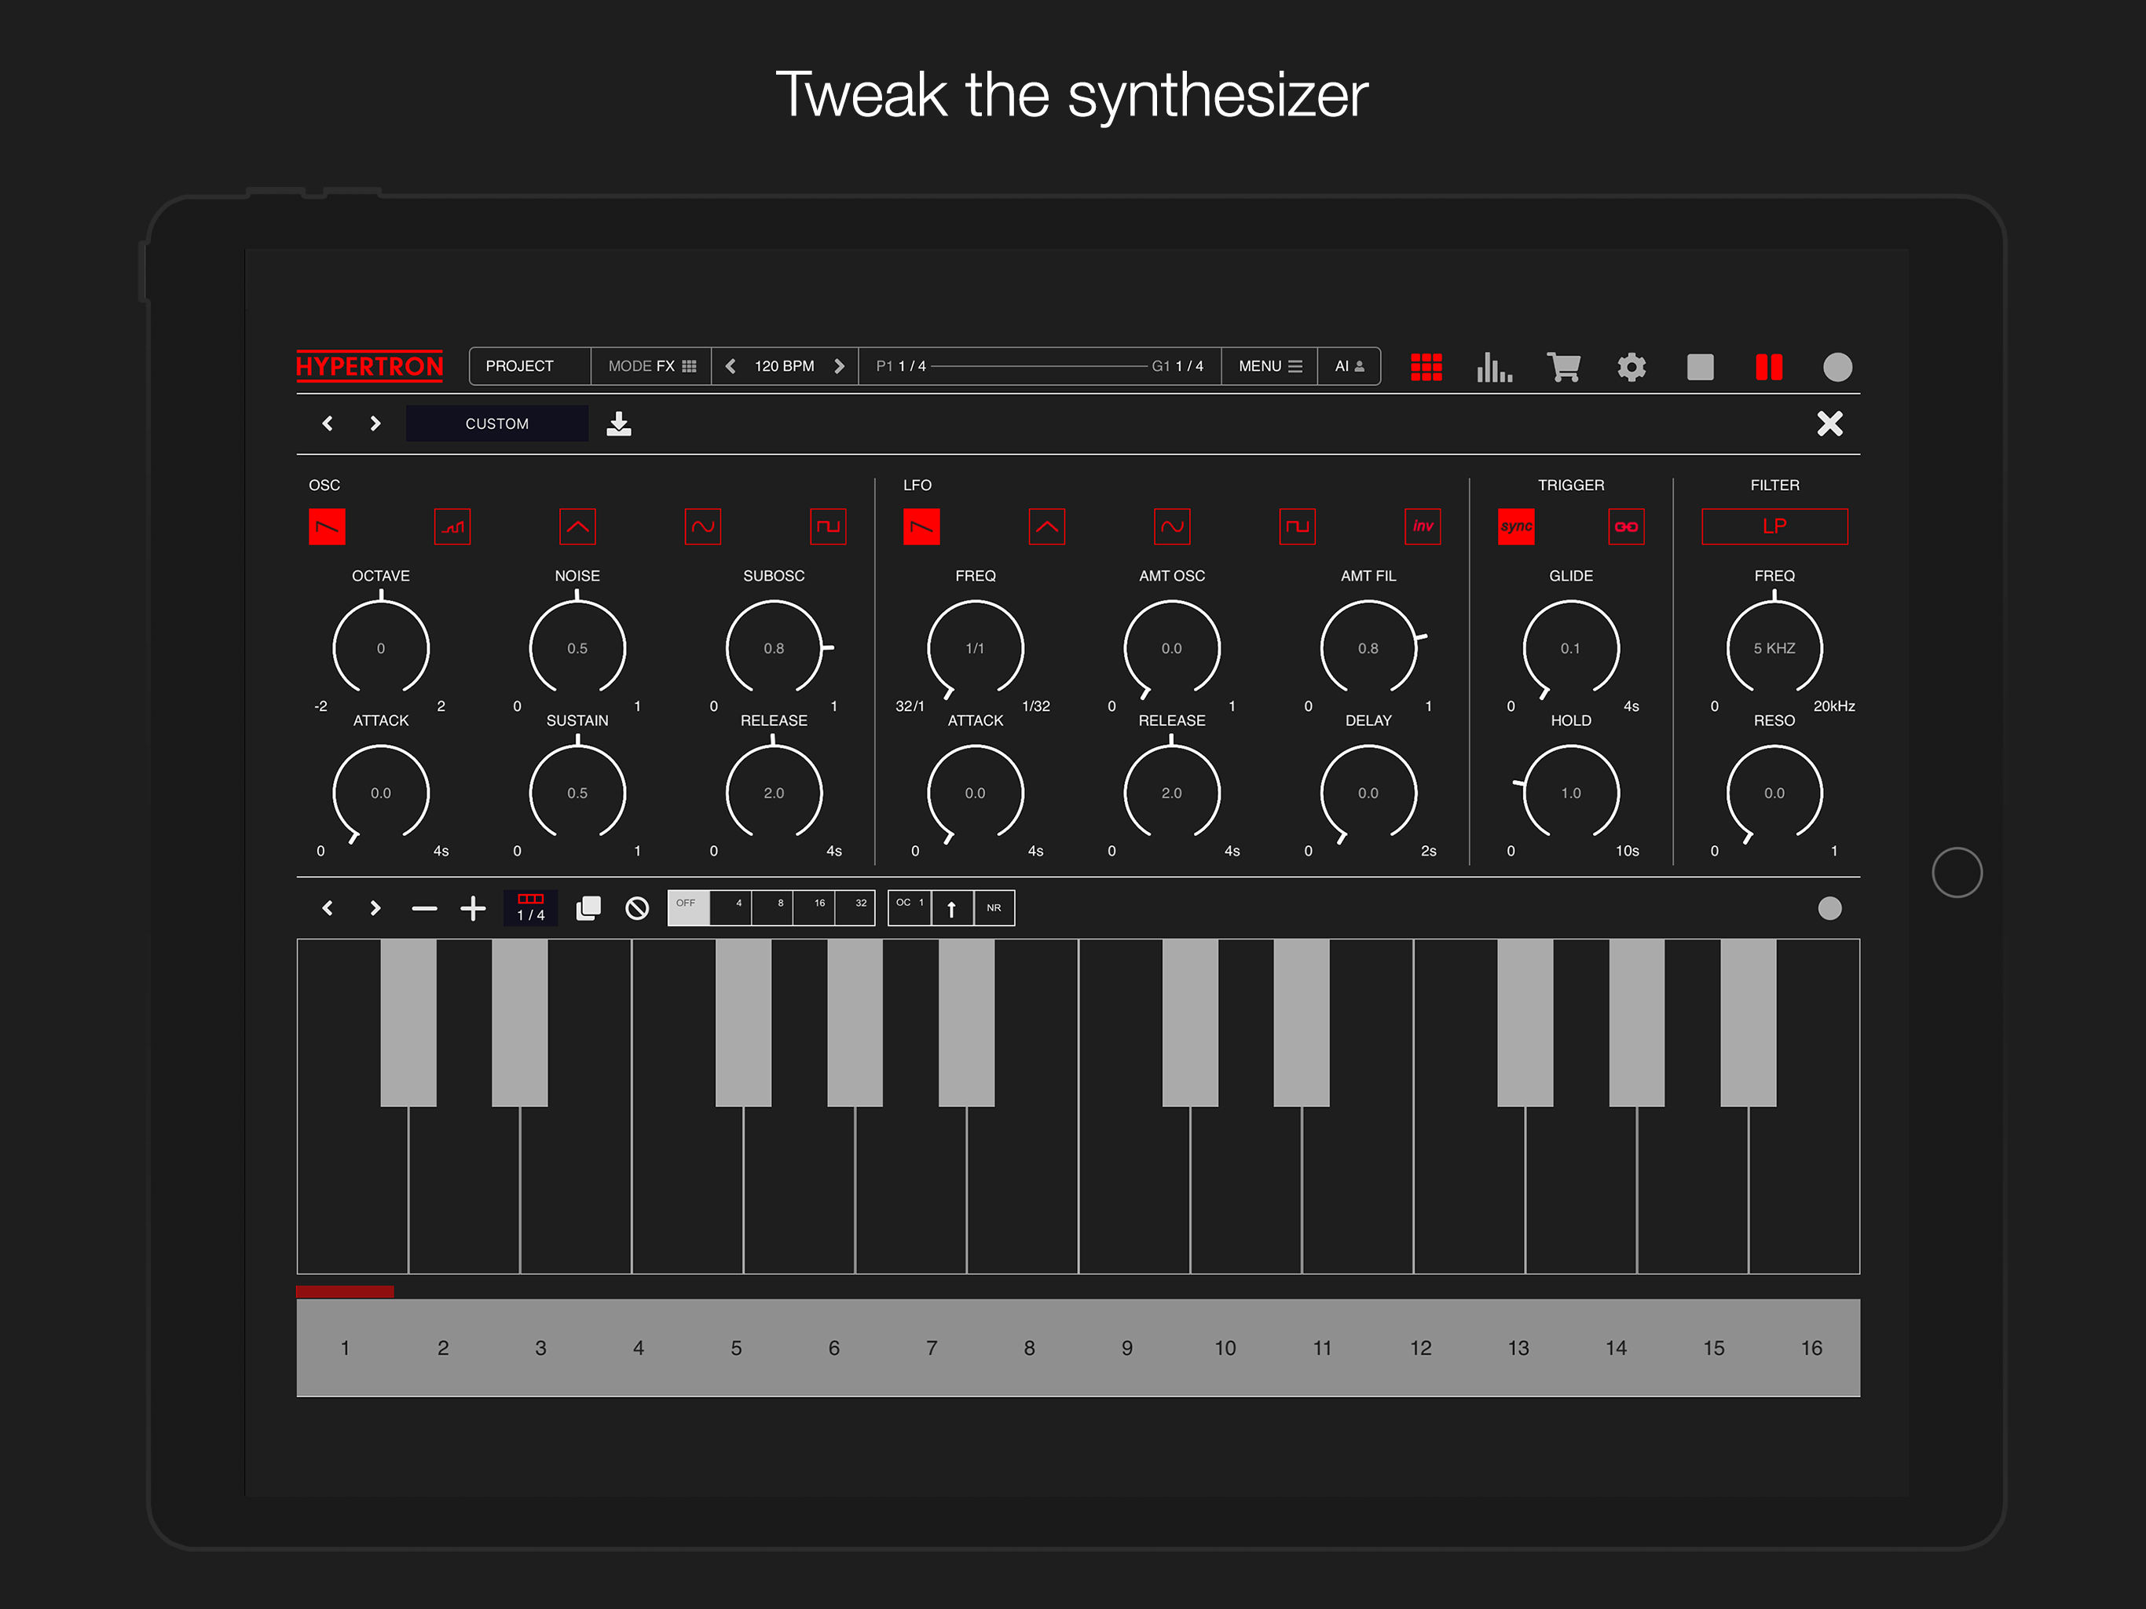2146x1609 pixels.
Task: Open the MENU item
Action: 1269,367
